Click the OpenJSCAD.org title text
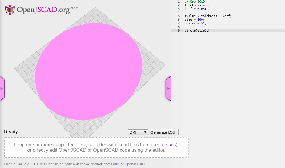This screenshot has width=285, height=168. tap(43, 10)
